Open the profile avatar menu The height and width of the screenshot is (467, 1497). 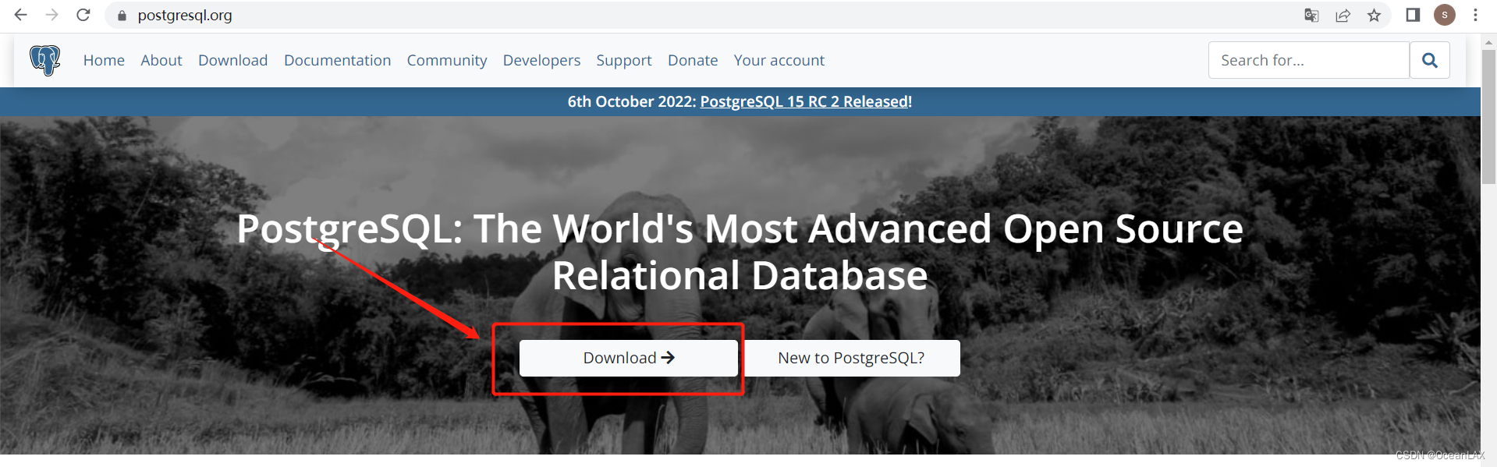click(x=1445, y=15)
